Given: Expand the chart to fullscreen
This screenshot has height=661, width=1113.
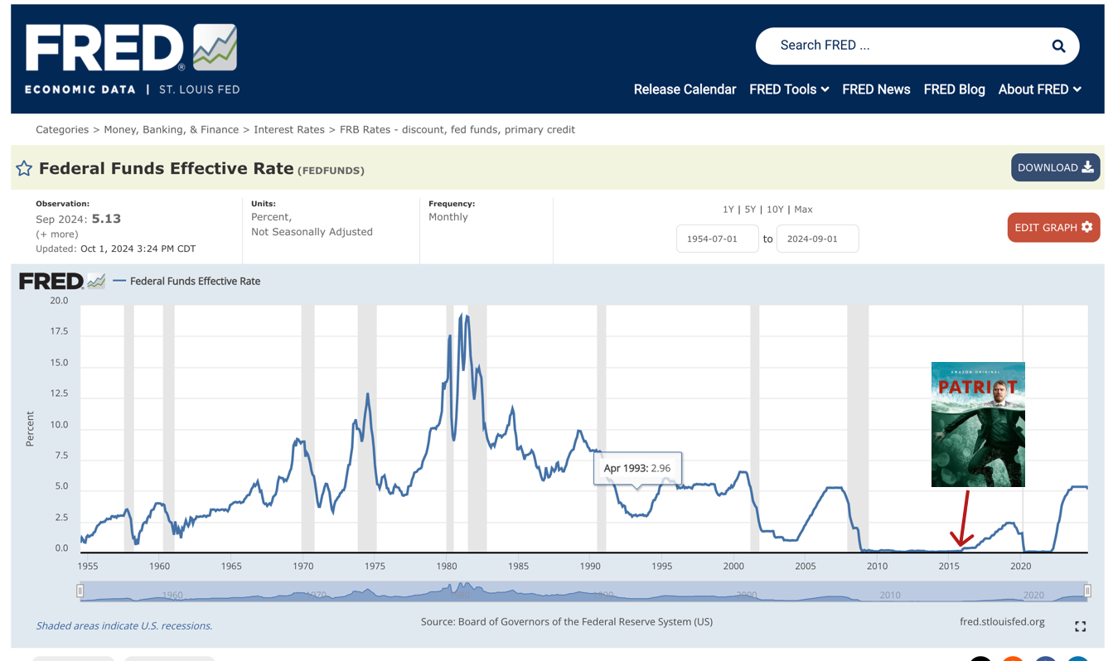Looking at the screenshot, I should [1079, 626].
